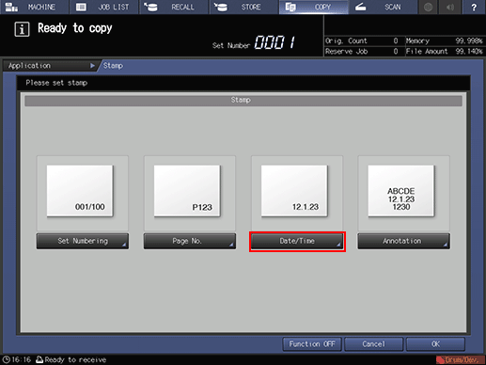
Task: Select the RECALL disk icon
Action: coord(150,7)
